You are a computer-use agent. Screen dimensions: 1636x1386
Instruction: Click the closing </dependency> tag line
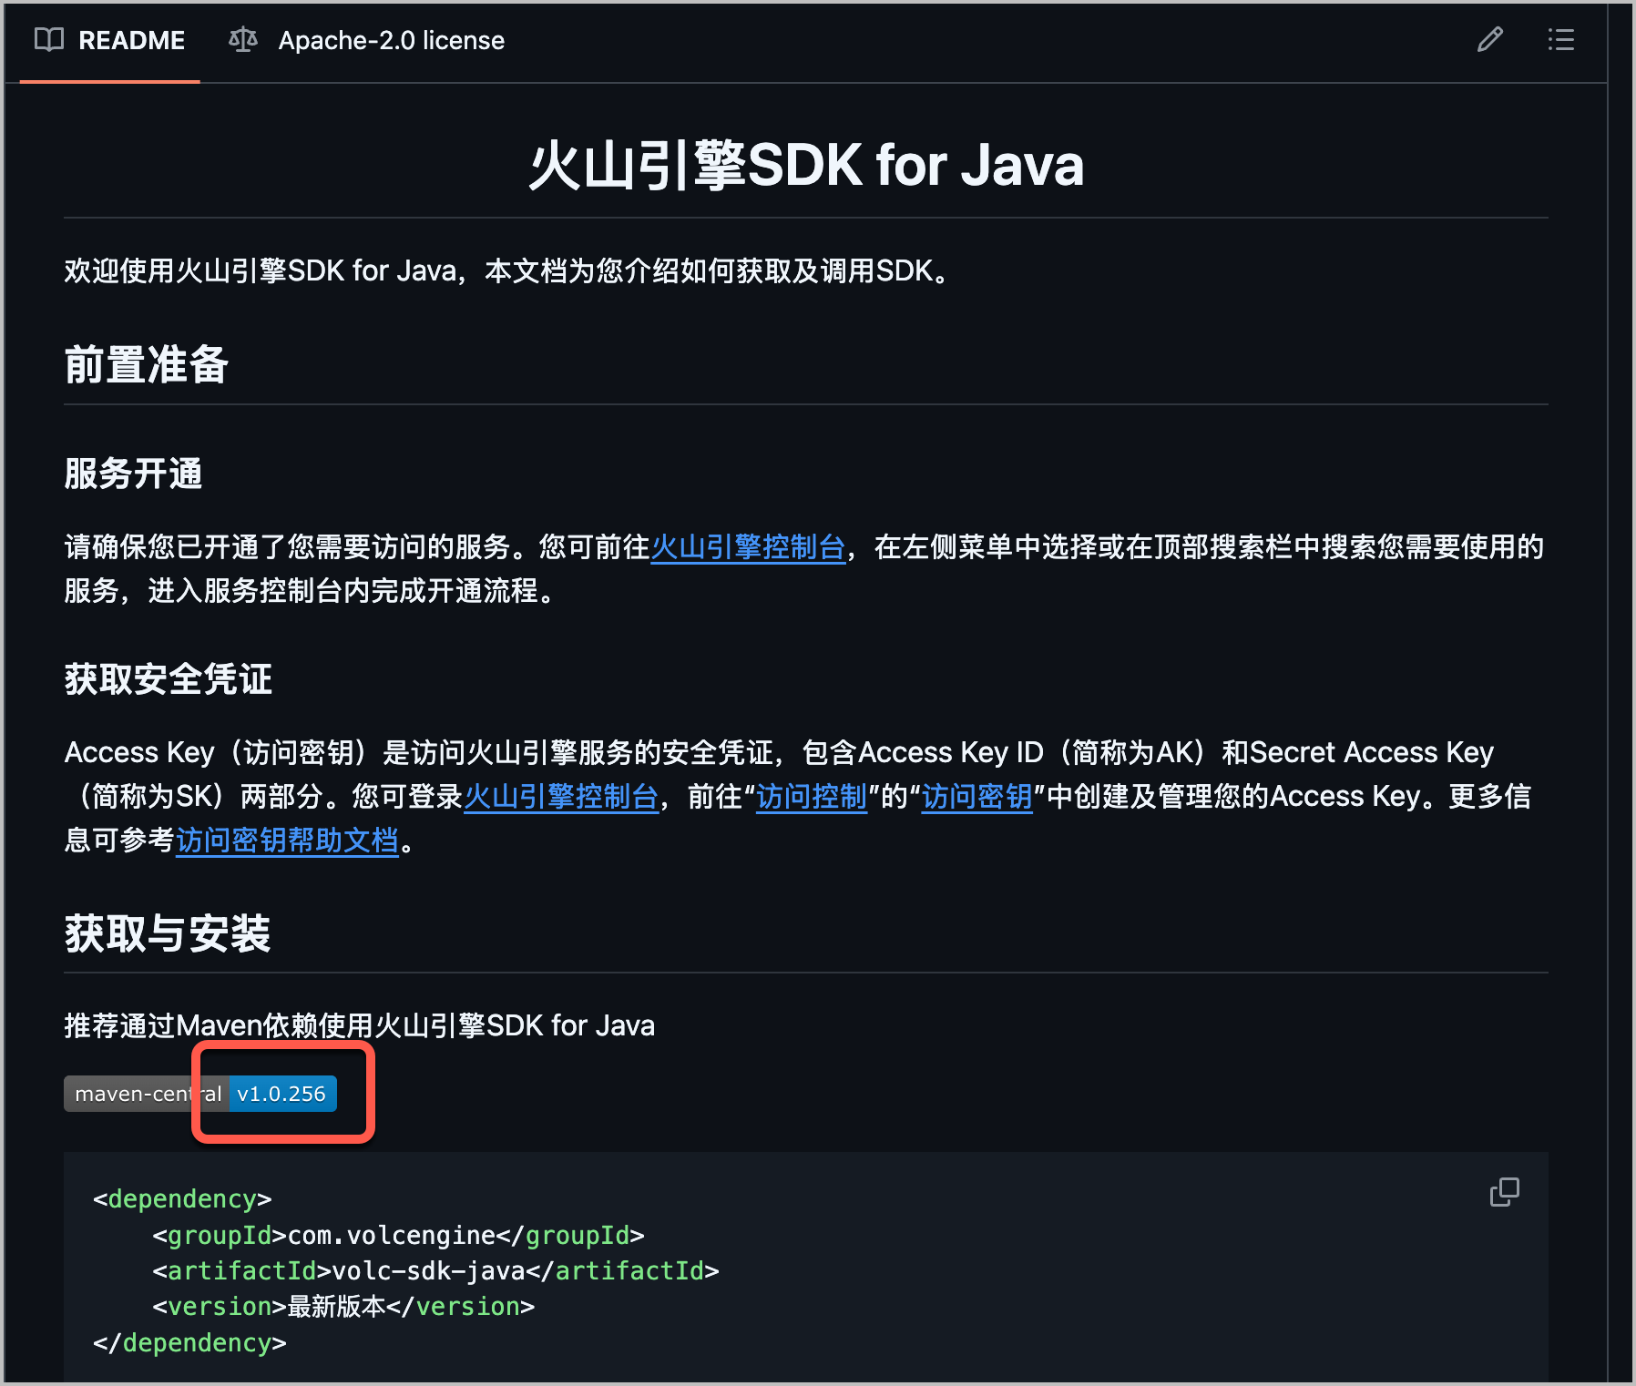click(x=189, y=1343)
